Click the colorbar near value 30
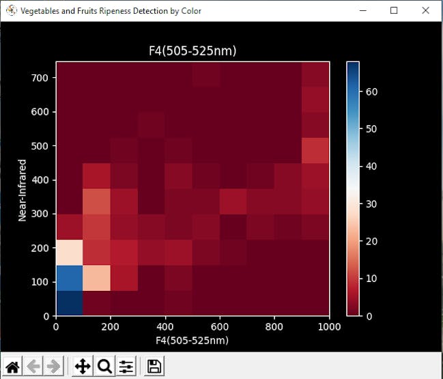Screen dimensions: 443x379 (x=353, y=203)
